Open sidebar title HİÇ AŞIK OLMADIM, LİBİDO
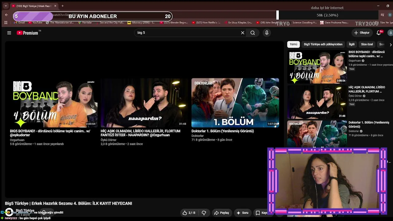Image resolution: width=393 pixels, height=221 pixels. point(367,89)
